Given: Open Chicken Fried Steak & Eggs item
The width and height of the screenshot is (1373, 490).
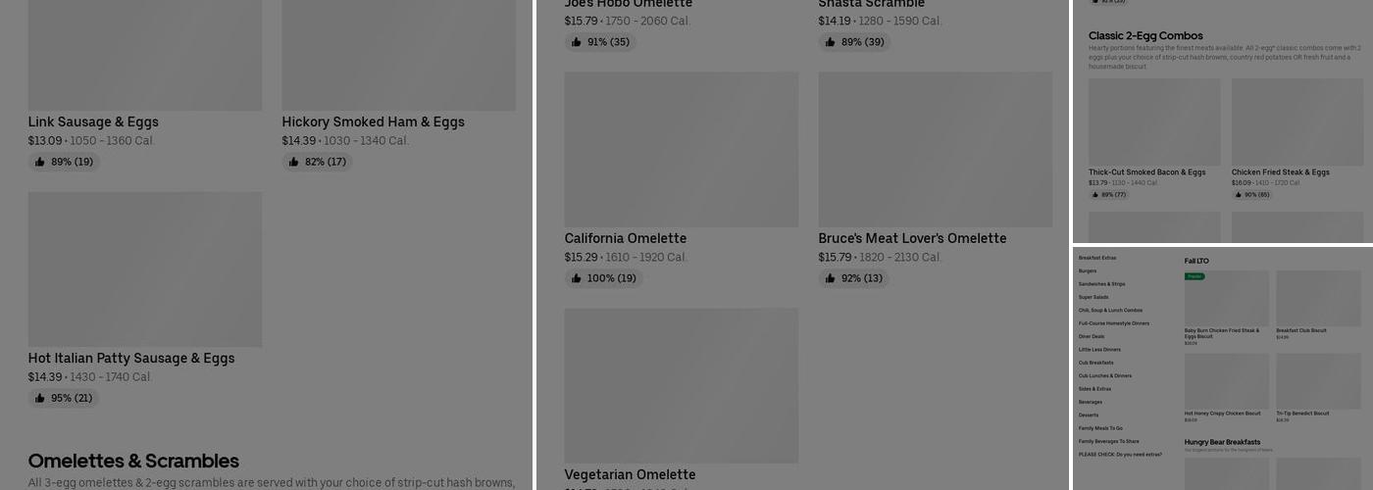Looking at the screenshot, I should [1280, 172].
